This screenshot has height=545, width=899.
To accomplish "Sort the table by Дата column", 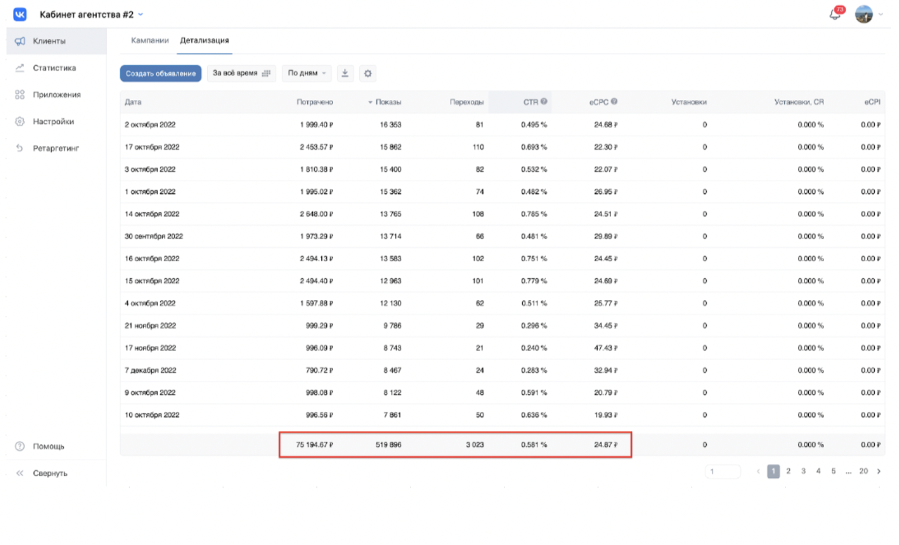I will (133, 102).
